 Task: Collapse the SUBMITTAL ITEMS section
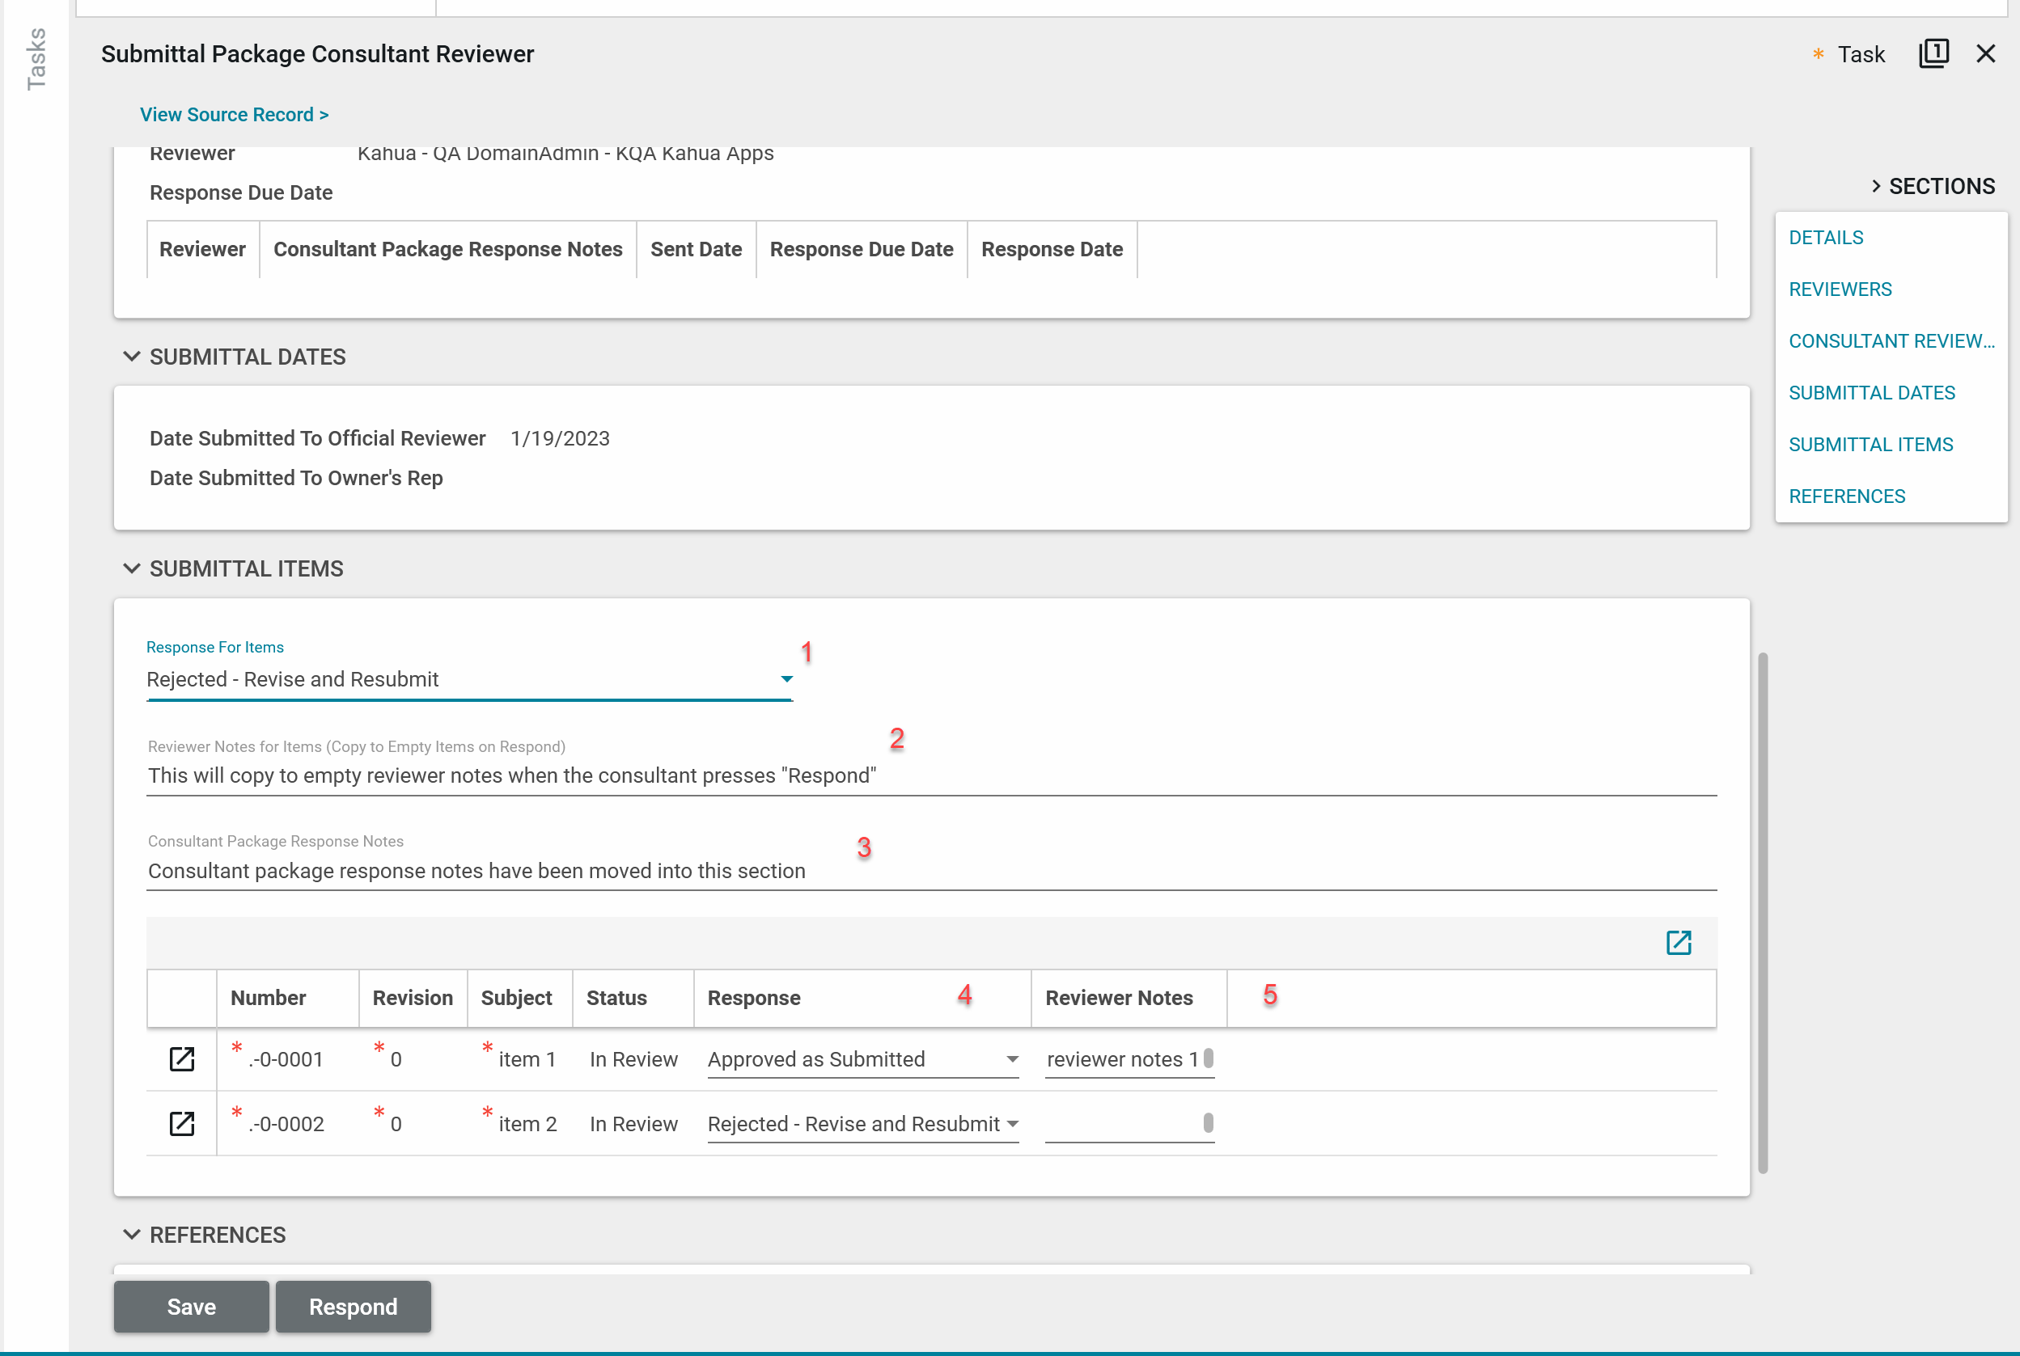pos(132,568)
